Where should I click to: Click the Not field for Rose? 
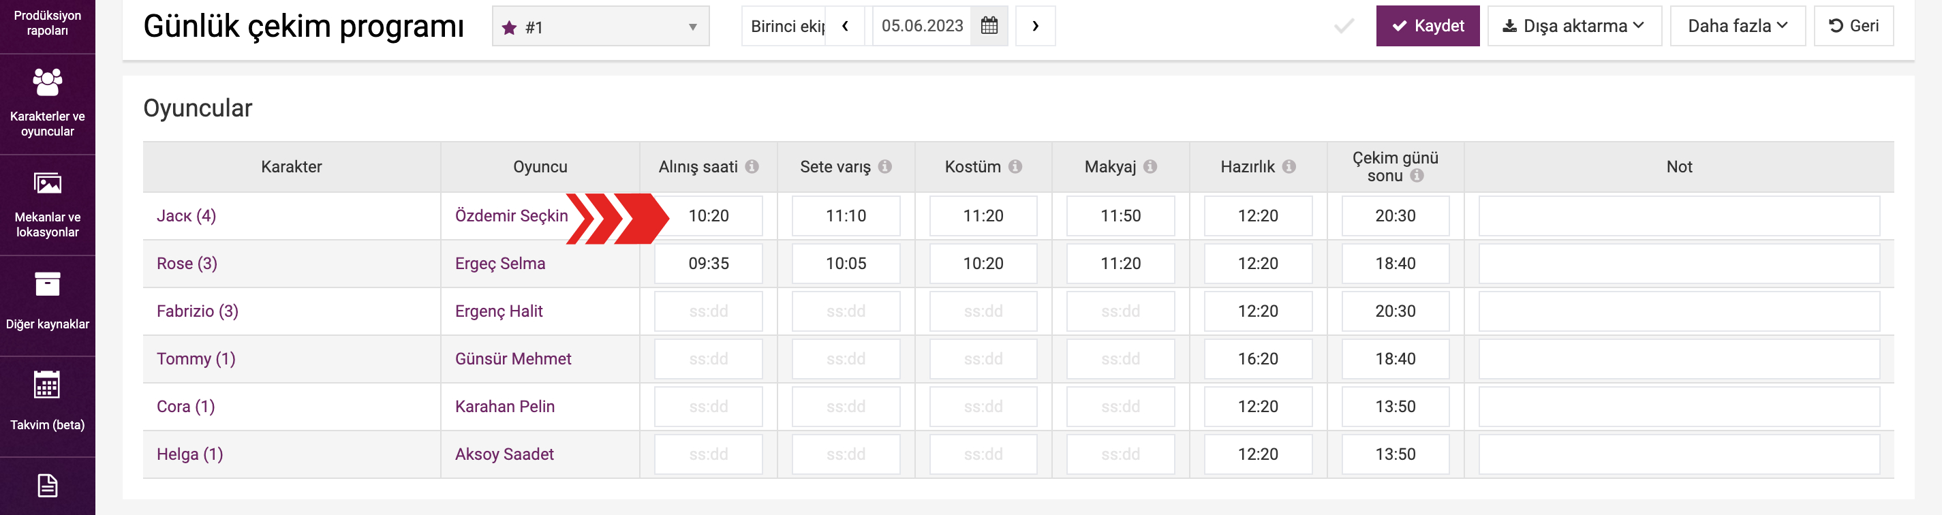[1678, 264]
